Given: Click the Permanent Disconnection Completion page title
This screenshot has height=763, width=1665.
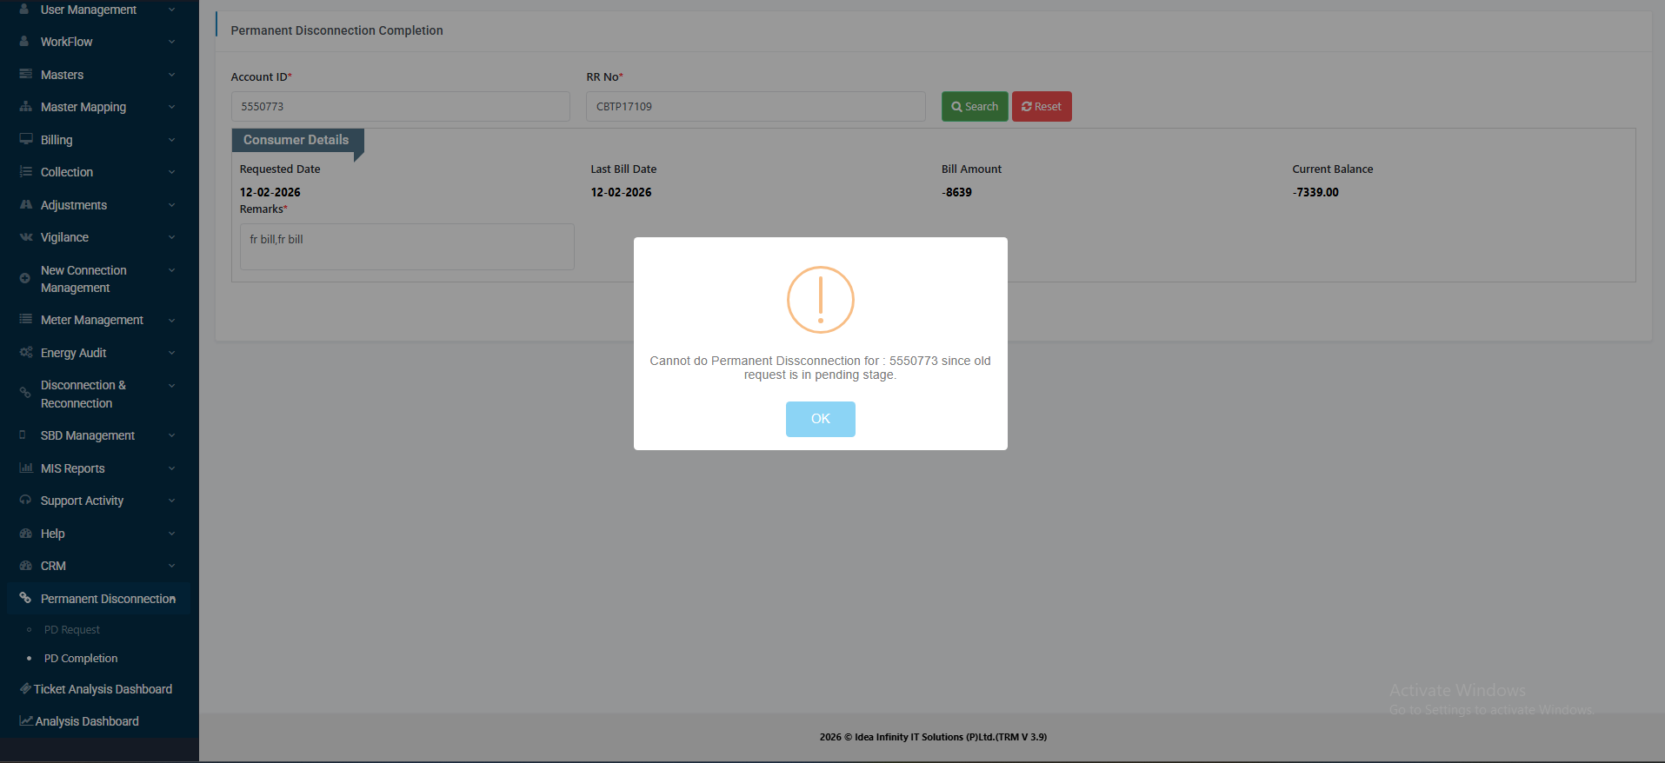Looking at the screenshot, I should (x=336, y=30).
